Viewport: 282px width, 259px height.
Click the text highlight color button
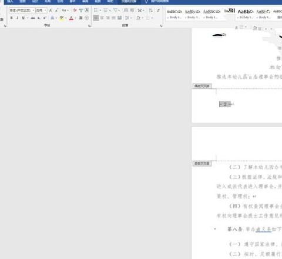point(62,18)
